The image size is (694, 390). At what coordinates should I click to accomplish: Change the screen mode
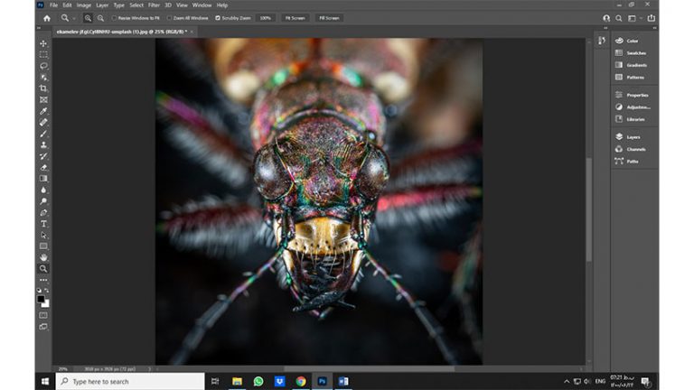pos(43,327)
